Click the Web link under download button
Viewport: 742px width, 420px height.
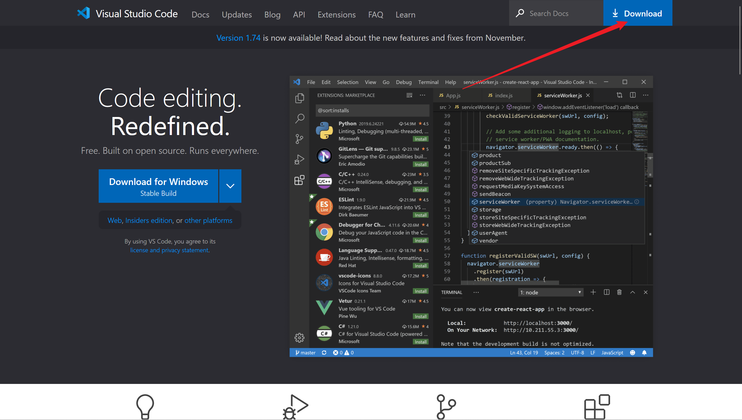click(114, 220)
